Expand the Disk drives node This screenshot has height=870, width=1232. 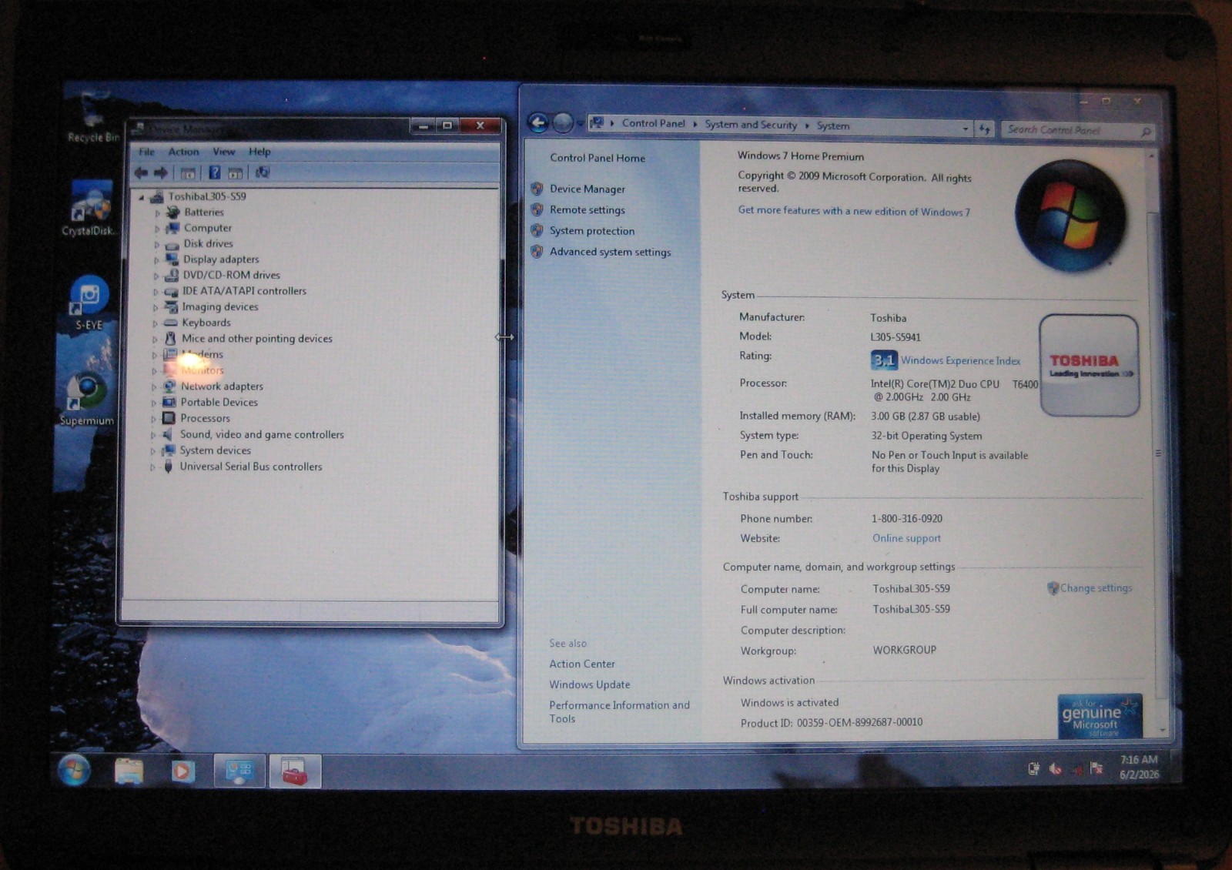[x=157, y=244]
